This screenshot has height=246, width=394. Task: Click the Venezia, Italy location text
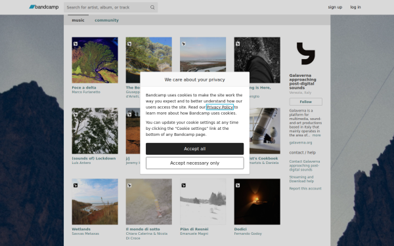click(300, 92)
